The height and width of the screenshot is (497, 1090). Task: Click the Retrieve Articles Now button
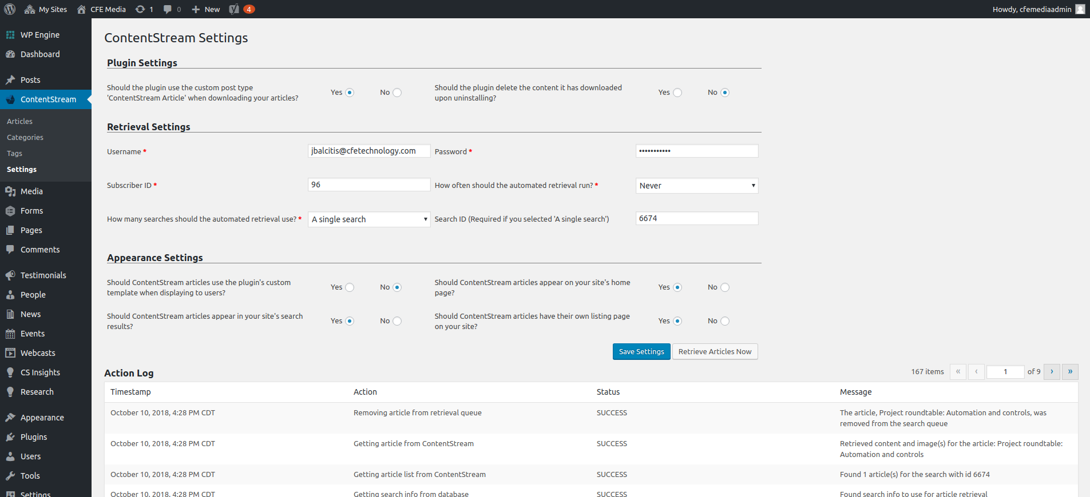[x=715, y=351]
